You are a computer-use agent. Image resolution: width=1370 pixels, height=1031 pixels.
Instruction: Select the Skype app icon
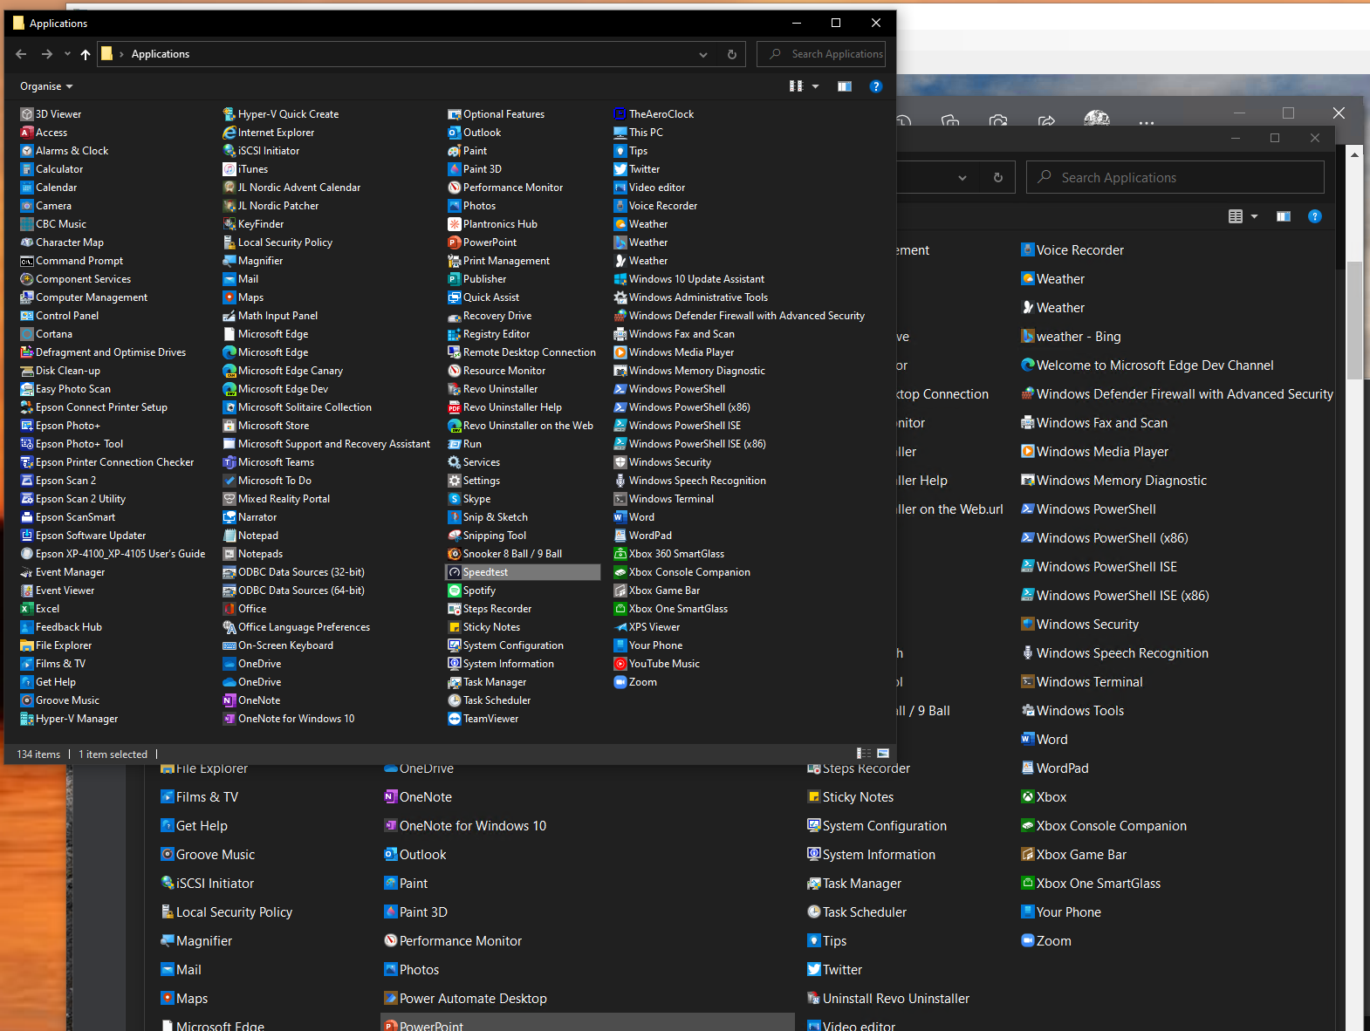pyautogui.click(x=455, y=499)
